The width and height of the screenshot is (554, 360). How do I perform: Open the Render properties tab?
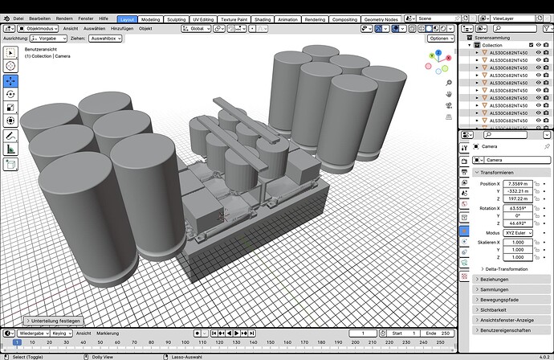click(x=465, y=162)
